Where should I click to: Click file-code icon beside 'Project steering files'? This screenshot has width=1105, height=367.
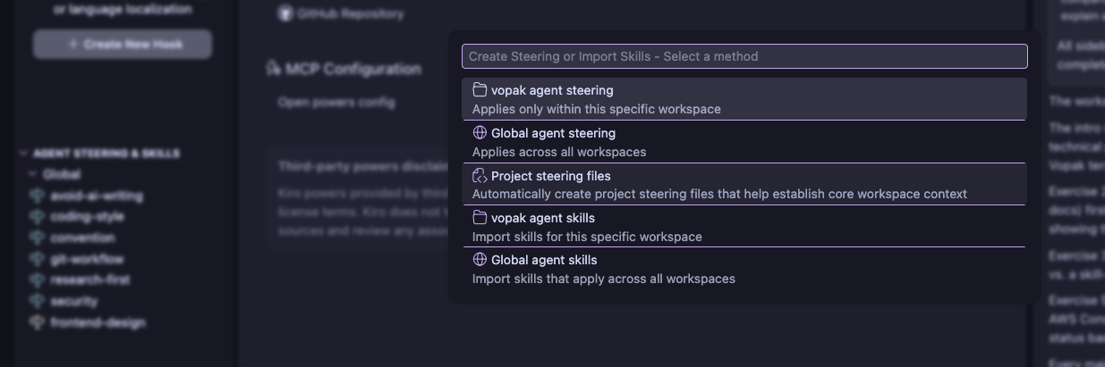[x=480, y=176]
